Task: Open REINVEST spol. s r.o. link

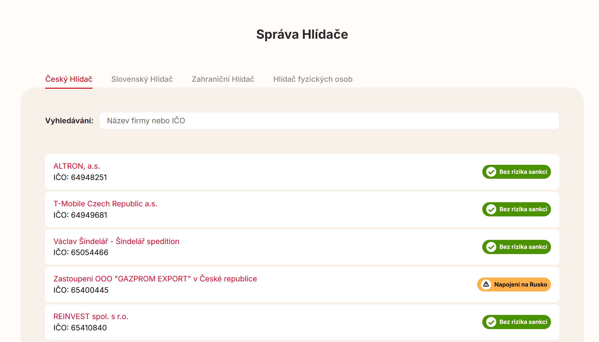Action: (91, 316)
